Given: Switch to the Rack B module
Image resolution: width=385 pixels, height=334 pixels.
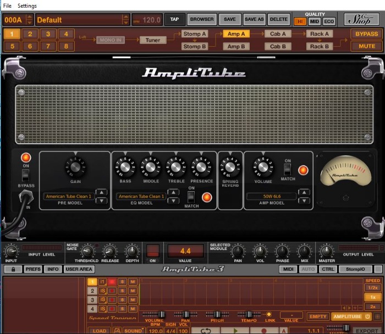Looking at the screenshot, I should tap(319, 46).
